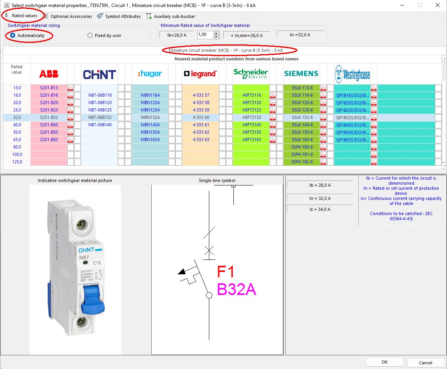This screenshot has width=447, height=369.
Task: Click PDF icon for Legrand 4 033 60
Action: pos(222,117)
